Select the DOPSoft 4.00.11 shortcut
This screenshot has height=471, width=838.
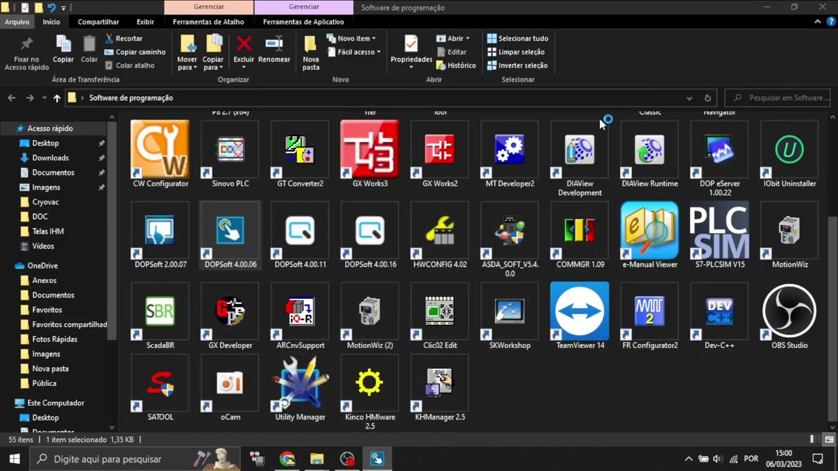point(300,235)
